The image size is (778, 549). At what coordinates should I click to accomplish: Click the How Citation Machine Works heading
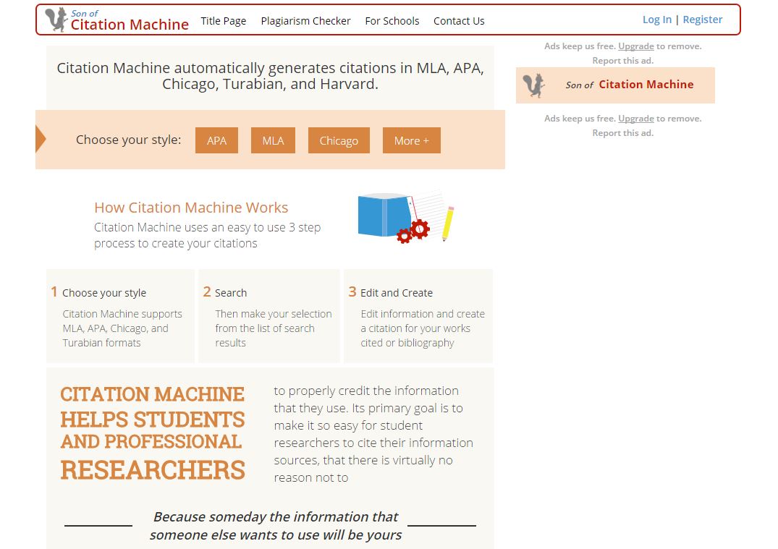click(x=191, y=208)
